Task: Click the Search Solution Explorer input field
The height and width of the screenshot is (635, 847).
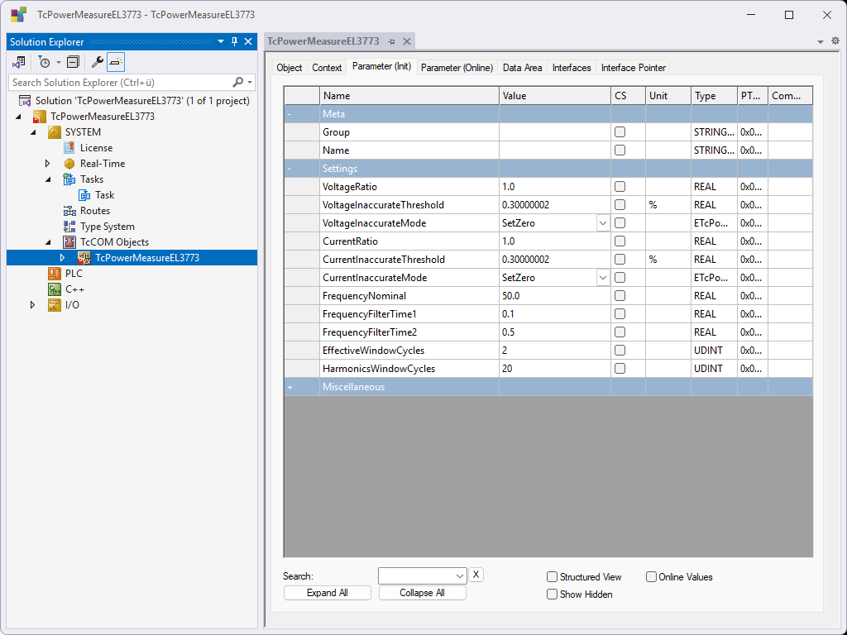Action: coord(120,82)
